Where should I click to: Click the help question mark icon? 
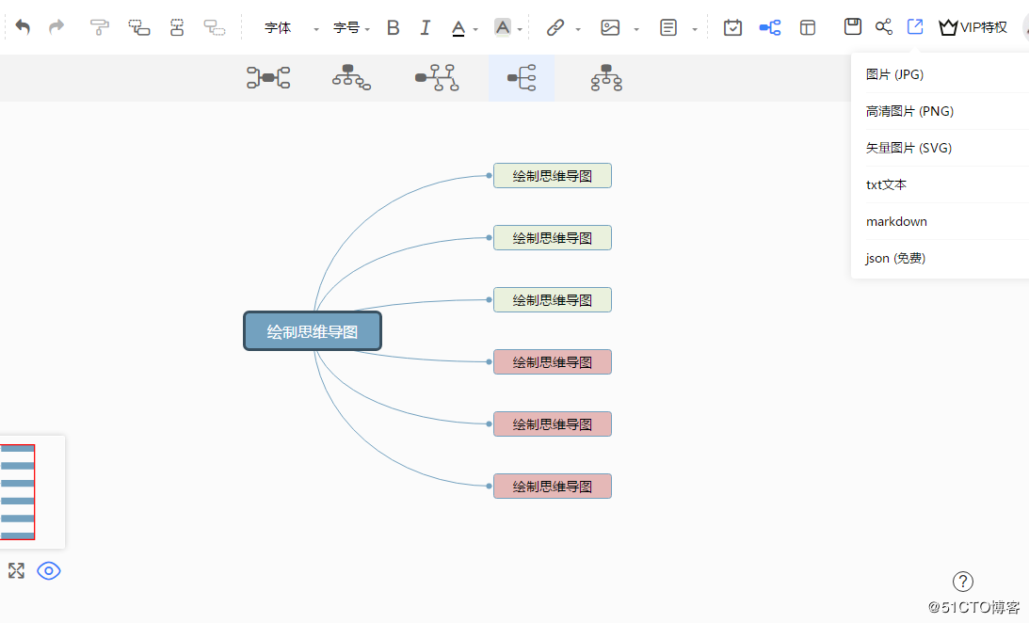963,581
